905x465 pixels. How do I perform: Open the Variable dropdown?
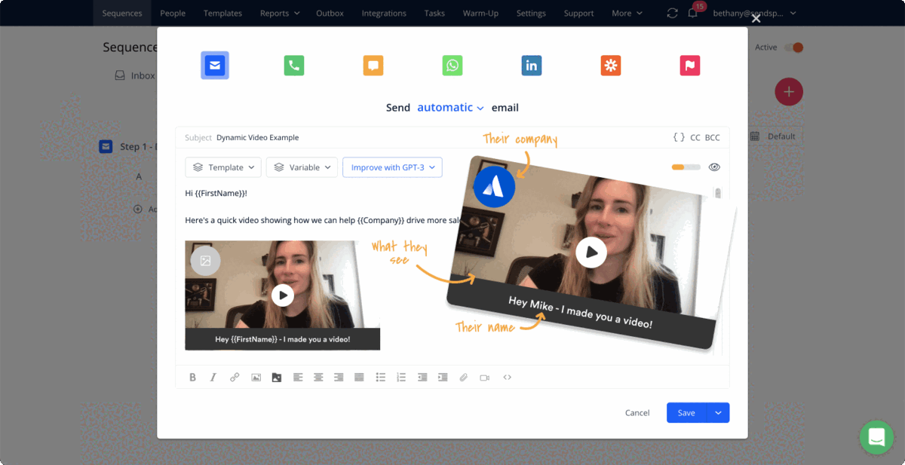click(302, 167)
